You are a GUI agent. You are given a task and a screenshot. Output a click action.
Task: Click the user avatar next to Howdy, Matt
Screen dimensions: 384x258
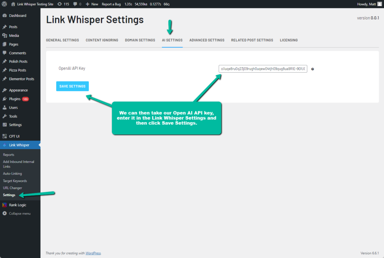(379, 4)
